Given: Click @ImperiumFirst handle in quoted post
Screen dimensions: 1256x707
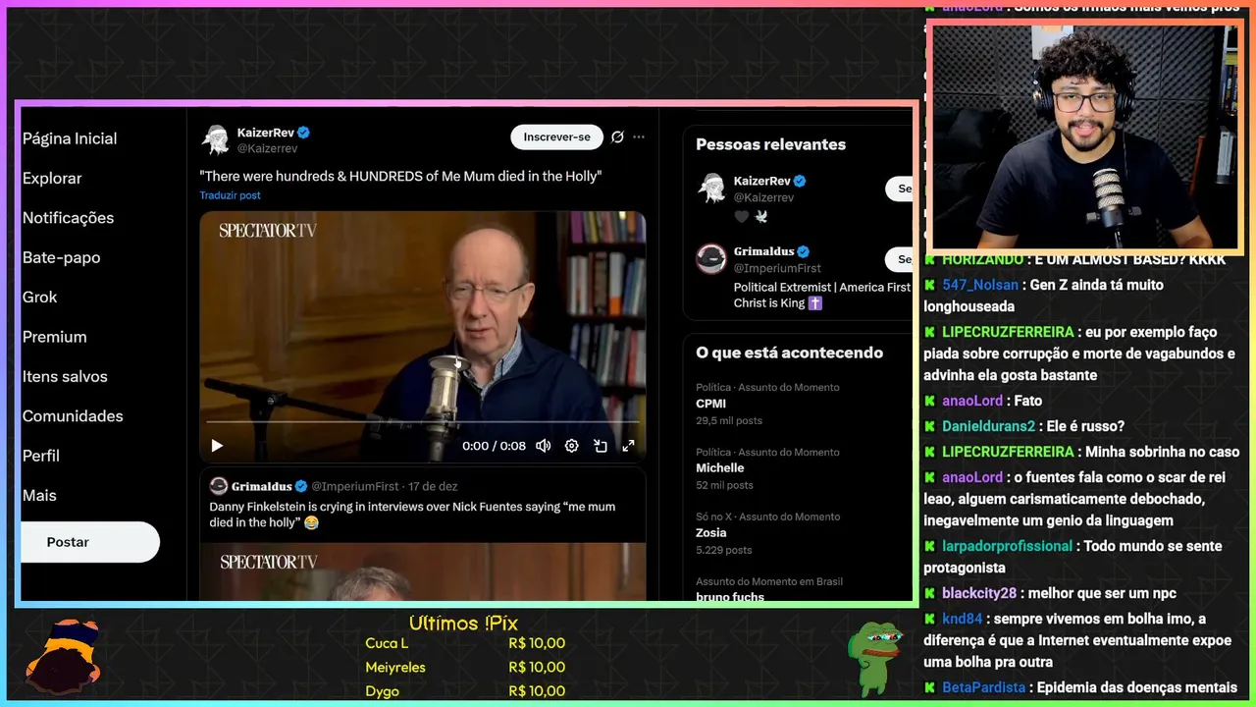Looking at the screenshot, I should coord(357,486).
